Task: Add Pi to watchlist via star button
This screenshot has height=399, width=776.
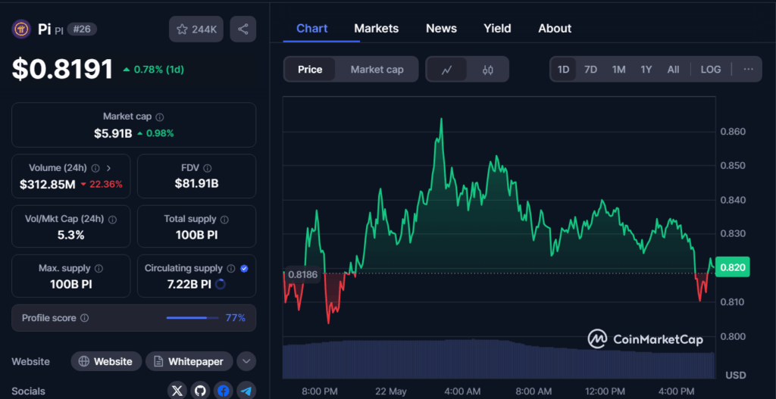Action: click(196, 30)
